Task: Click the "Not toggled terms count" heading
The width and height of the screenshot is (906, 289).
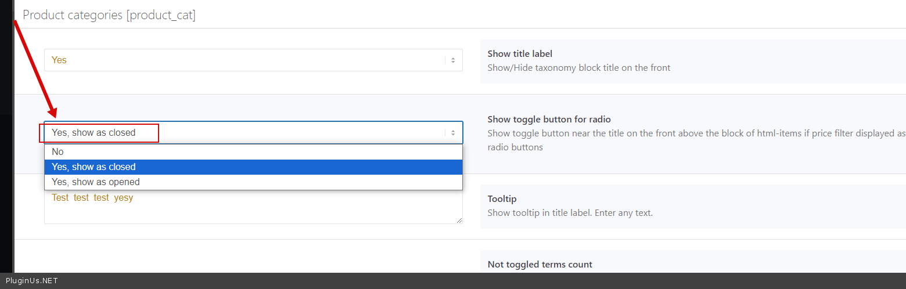Action: pos(540,265)
